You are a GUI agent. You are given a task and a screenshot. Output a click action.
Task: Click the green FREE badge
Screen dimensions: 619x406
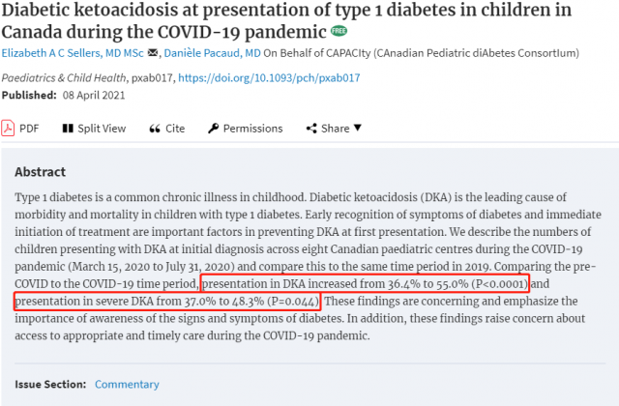[x=339, y=31]
